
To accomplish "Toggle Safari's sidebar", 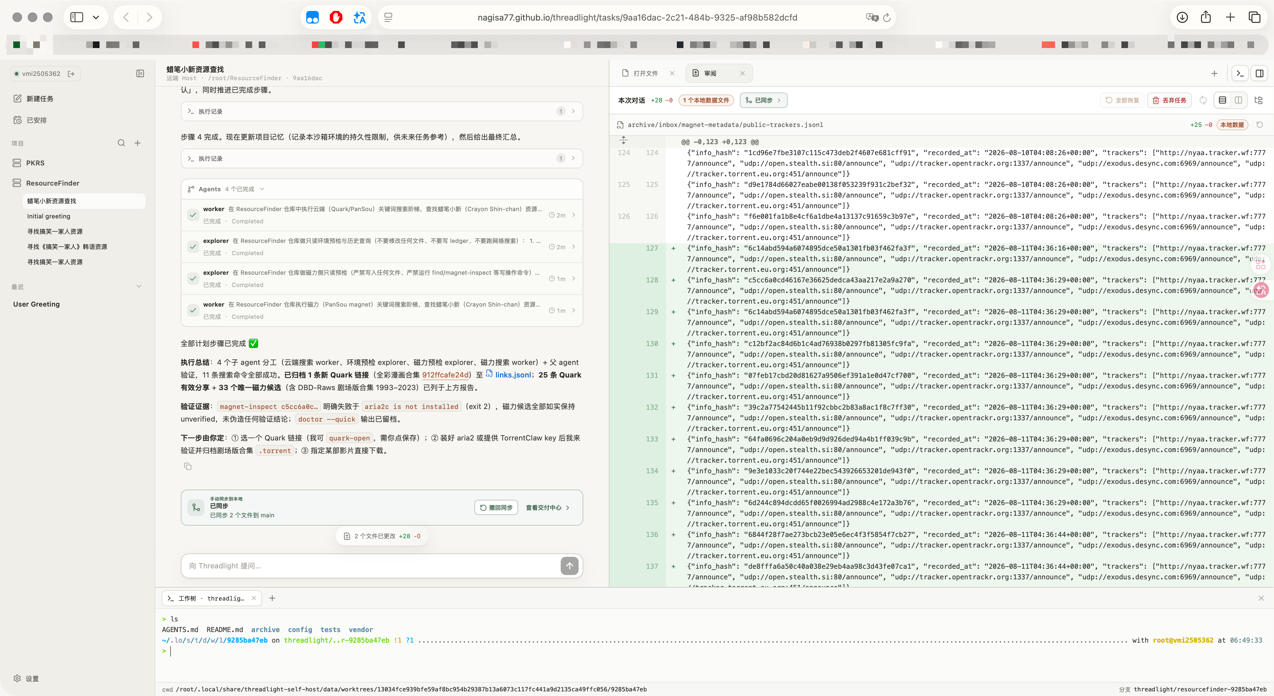I will pos(77,18).
